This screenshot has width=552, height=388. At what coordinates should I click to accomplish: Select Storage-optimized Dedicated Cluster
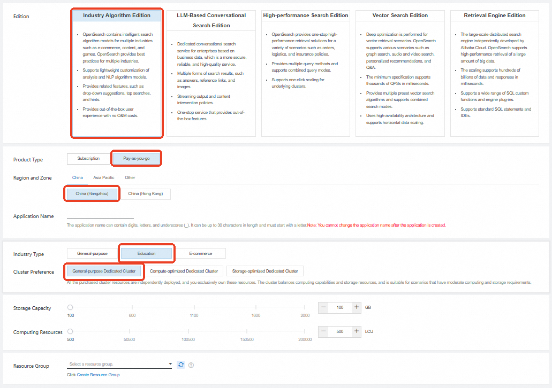click(x=265, y=271)
